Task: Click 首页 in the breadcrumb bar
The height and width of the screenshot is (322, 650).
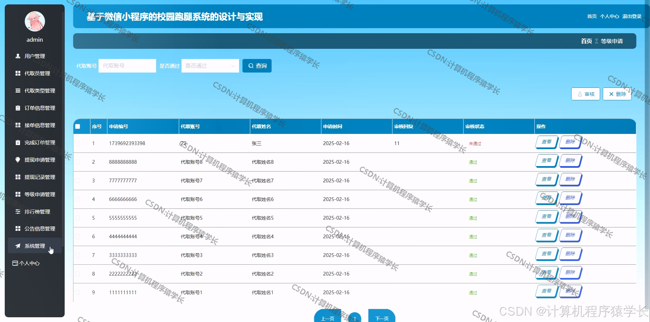Action: tap(586, 41)
